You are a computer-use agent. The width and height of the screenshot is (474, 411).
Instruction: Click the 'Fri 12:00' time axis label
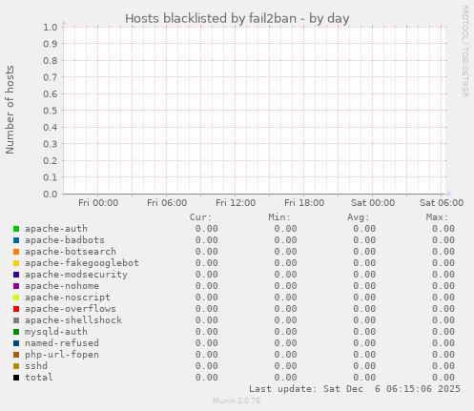pos(236,203)
